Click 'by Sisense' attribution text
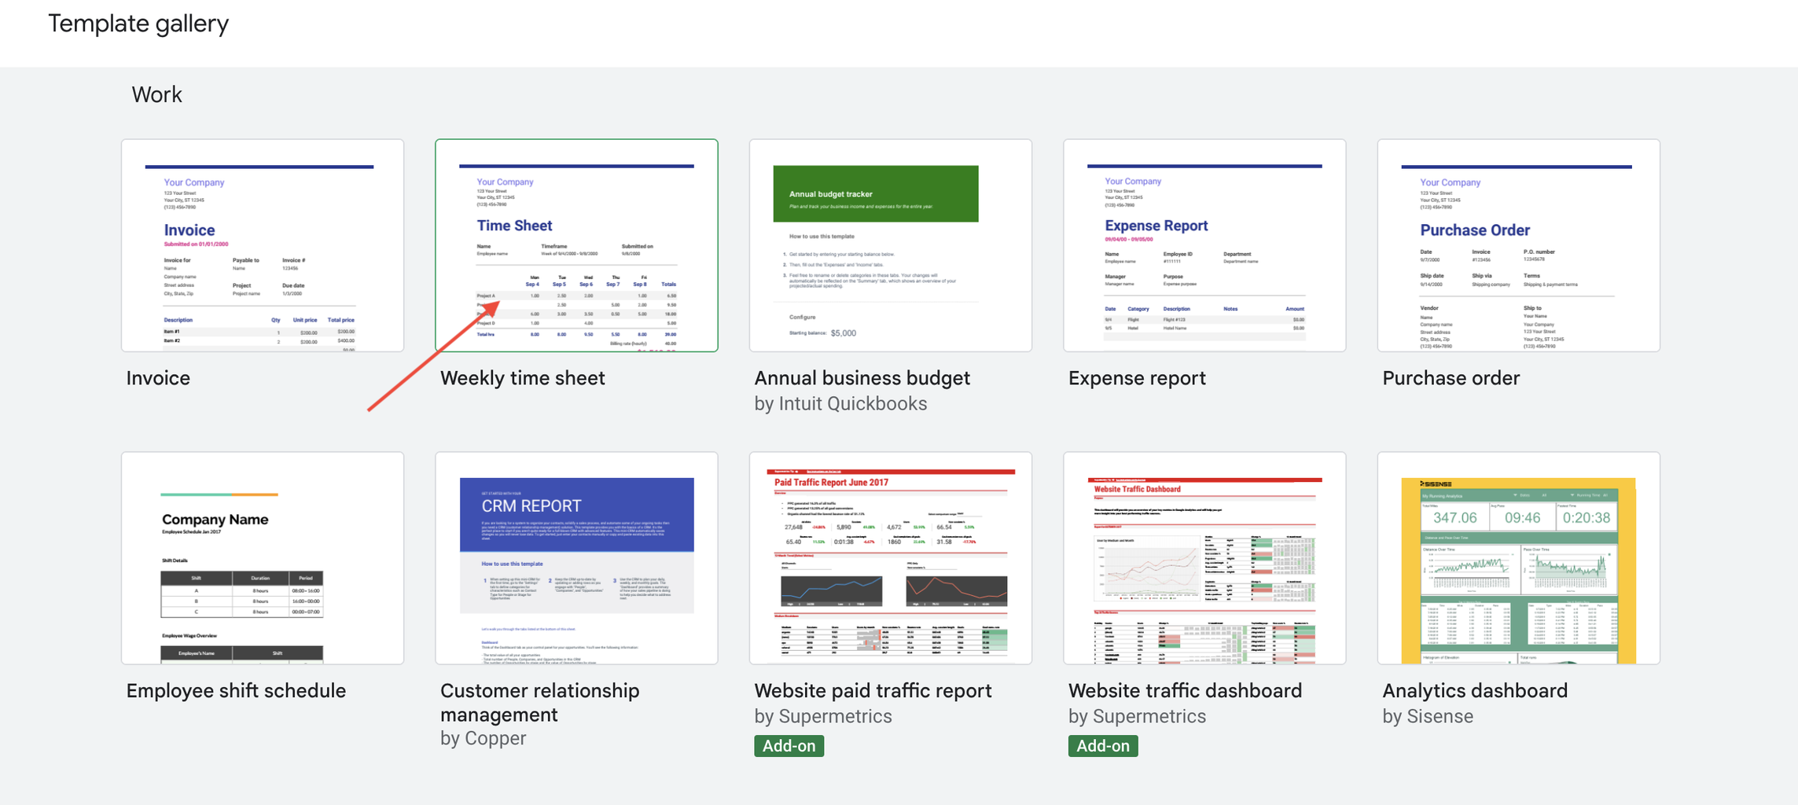Image resolution: width=1798 pixels, height=805 pixels. [x=1428, y=716]
